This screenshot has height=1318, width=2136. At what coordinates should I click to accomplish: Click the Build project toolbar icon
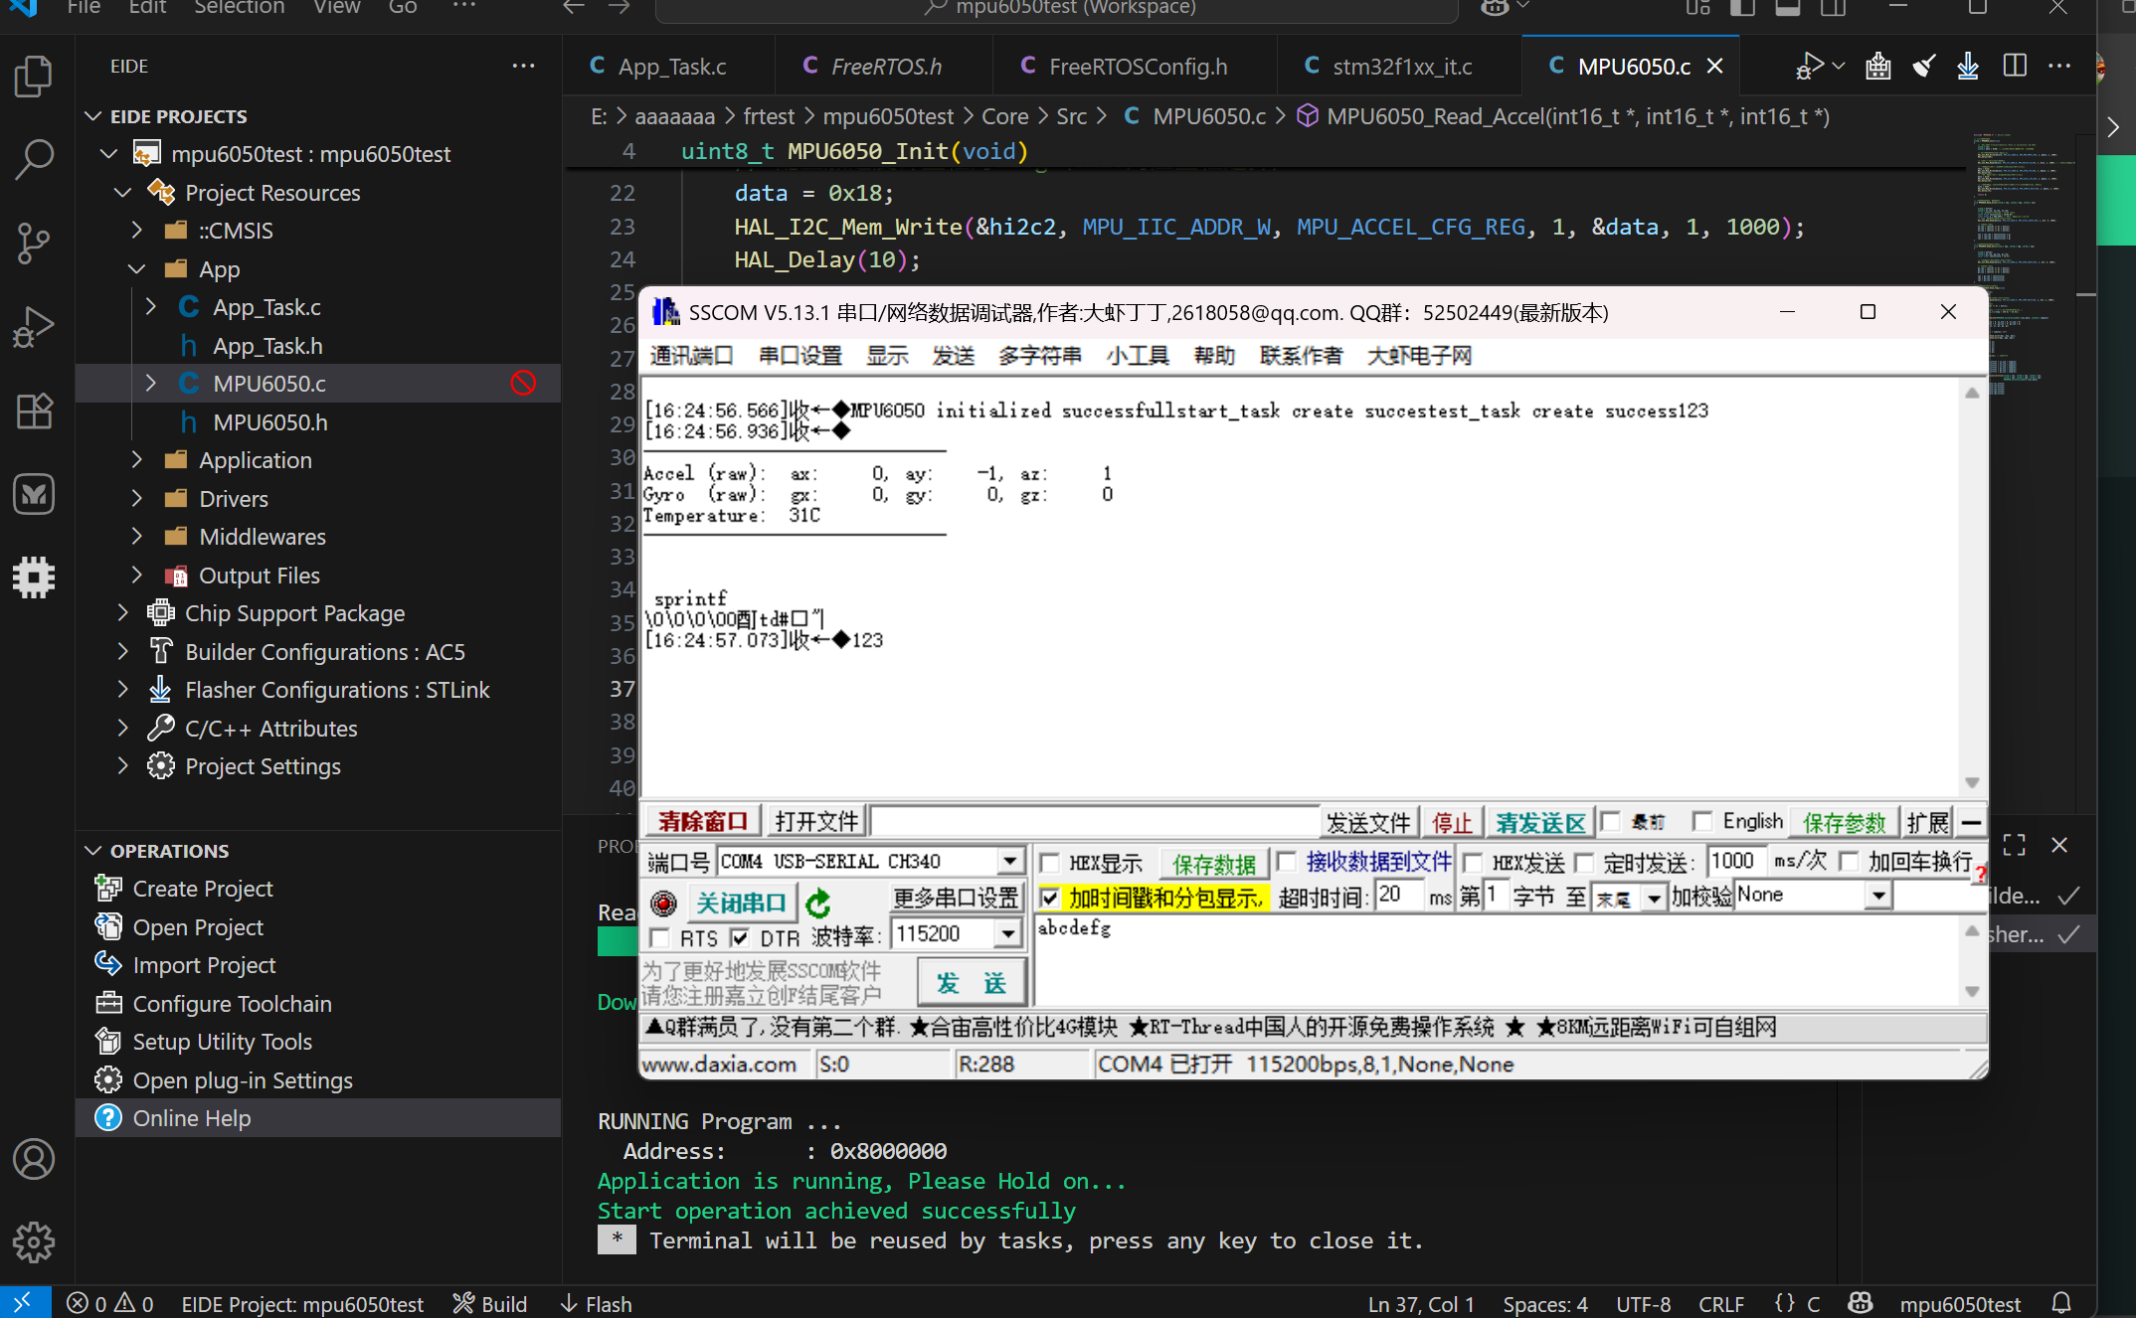1878,67
